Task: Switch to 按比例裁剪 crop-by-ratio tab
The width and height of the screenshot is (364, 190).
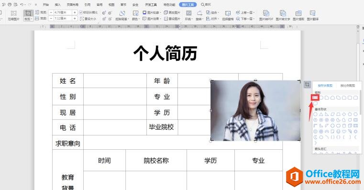Action: click(348, 86)
